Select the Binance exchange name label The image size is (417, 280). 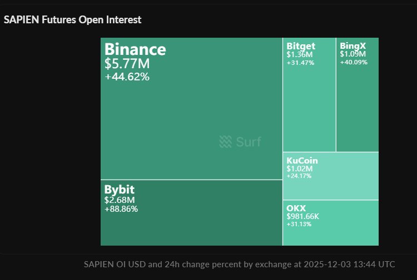(x=135, y=49)
